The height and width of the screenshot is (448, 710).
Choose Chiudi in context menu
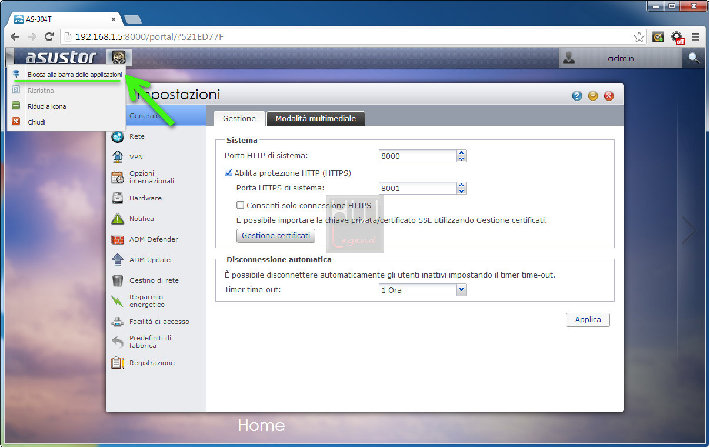[66, 122]
